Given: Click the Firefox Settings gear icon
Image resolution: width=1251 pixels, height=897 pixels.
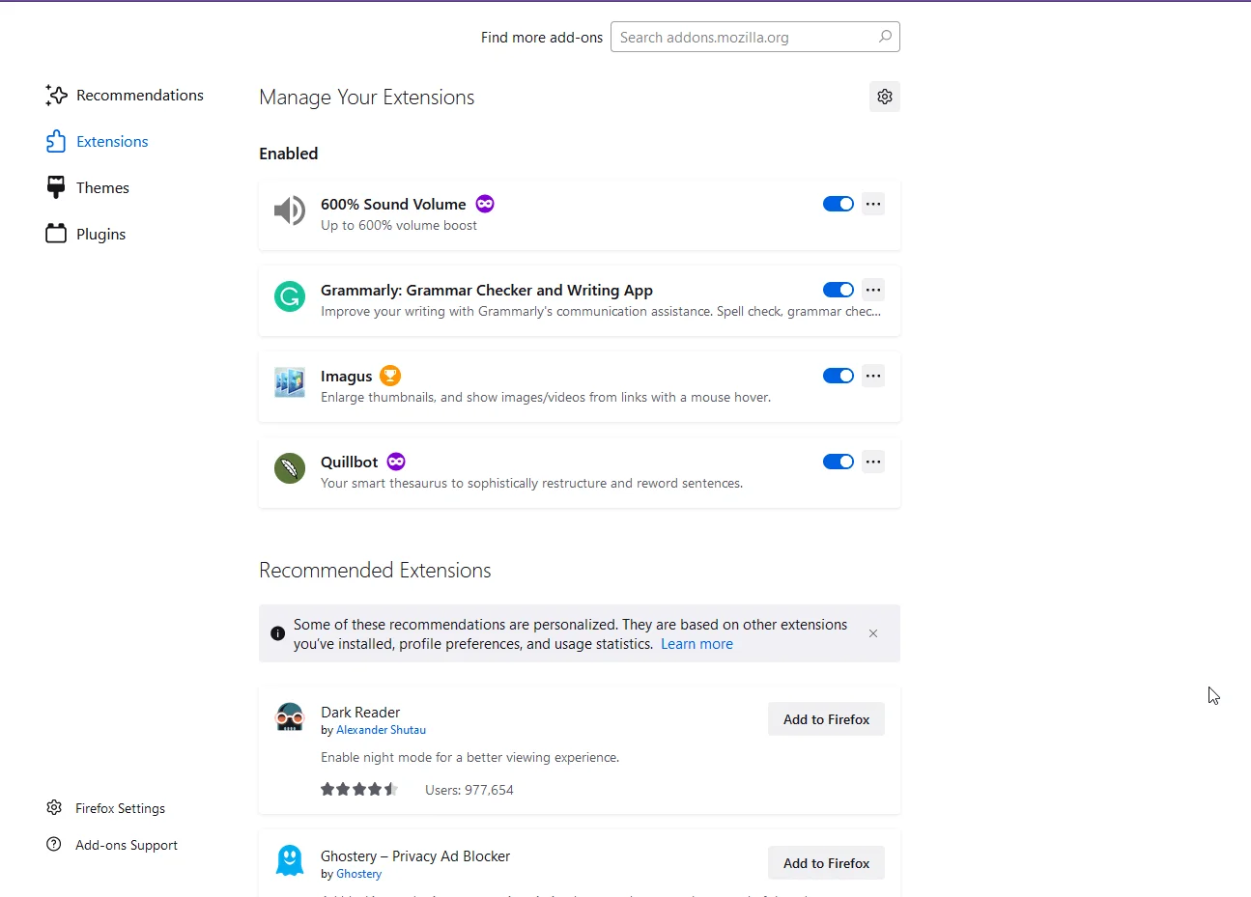Looking at the screenshot, I should pyautogui.click(x=54, y=807).
